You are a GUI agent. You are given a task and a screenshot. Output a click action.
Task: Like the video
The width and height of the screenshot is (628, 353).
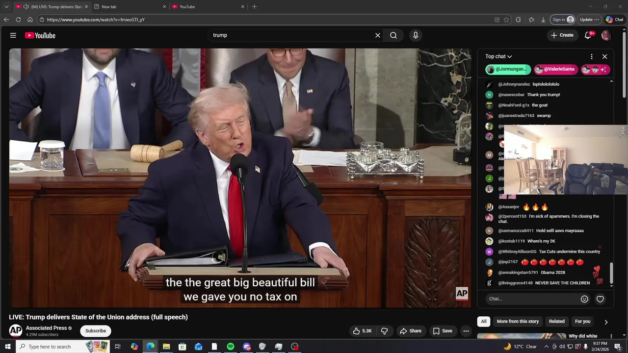coord(362,331)
